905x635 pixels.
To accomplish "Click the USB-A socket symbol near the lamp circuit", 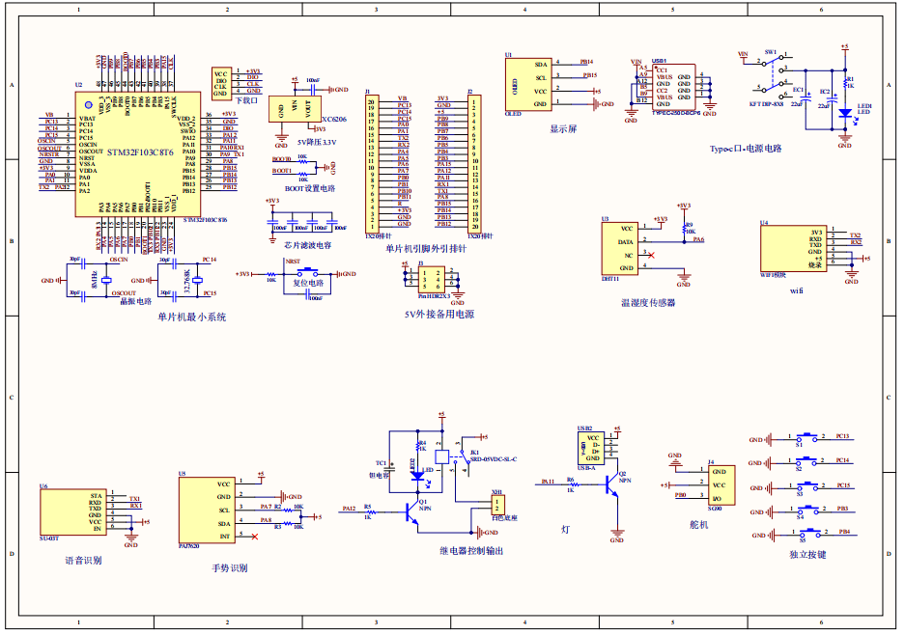I will pyautogui.click(x=589, y=449).
